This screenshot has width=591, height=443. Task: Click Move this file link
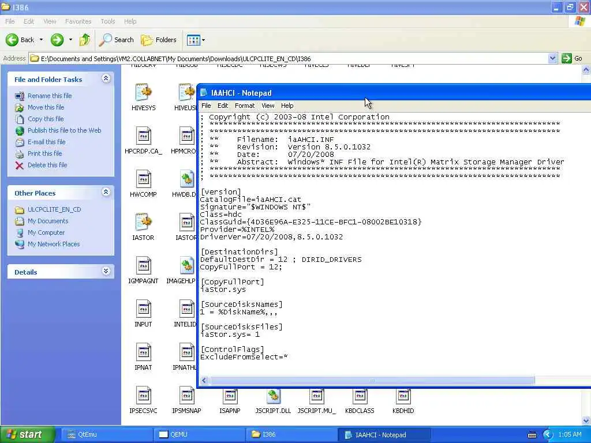[46, 107]
